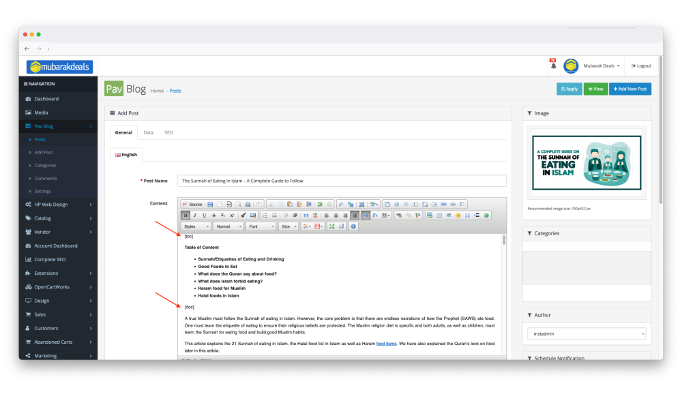
Task: Click the Print icon in the editor toolbar
Action: (247, 203)
